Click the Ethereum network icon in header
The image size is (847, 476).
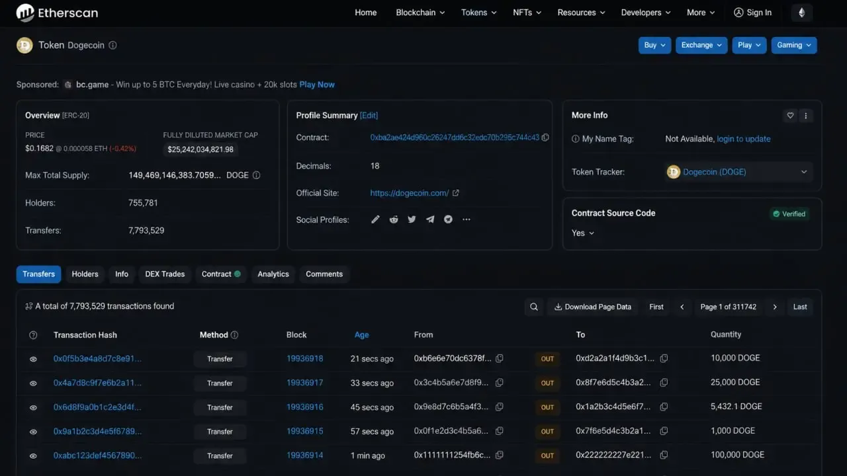[802, 13]
